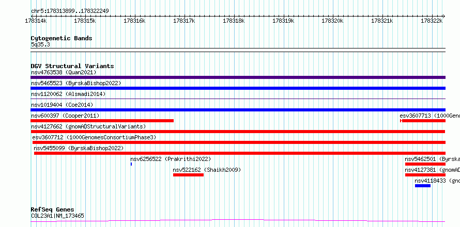Click the 5q35.3 cytogenetic band label
Viewport: 460px width, 227px height.
40,44
